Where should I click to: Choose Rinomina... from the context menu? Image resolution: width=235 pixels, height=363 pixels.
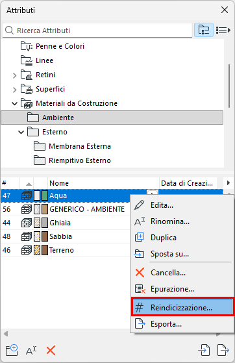[182, 221]
